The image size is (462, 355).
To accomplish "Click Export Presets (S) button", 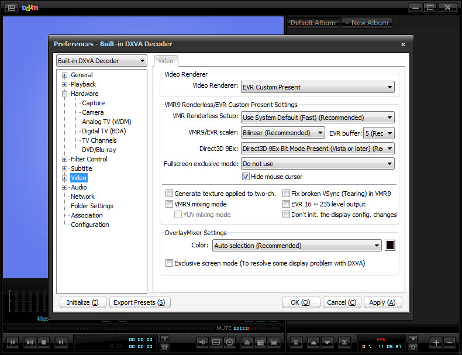I will pos(140,302).
